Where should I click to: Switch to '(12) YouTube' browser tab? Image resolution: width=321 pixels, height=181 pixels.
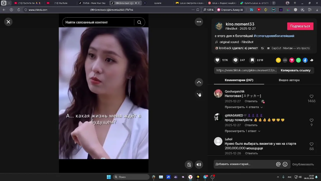(x=61, y=3)
